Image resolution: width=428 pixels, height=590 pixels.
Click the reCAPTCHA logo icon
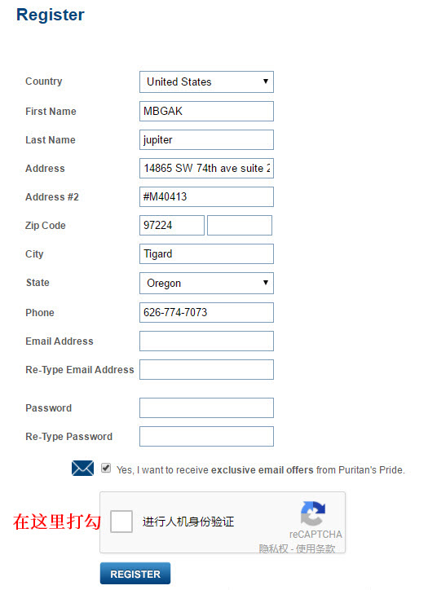[x=313, y=513]
